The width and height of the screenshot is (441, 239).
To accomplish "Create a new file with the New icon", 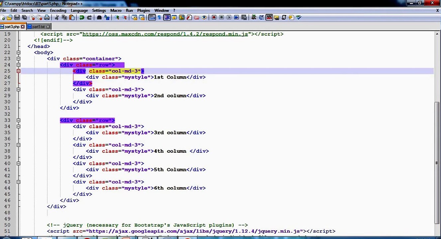I will [x=2, y=17].
